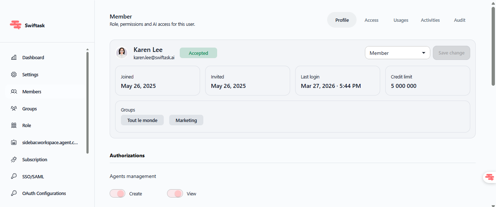Toggle the Create agents permission

pyautogui.click(x=117, y=194)
